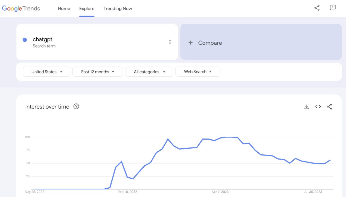
Task: Click the blue chatgpt color dot
Action: coord(25,40)
